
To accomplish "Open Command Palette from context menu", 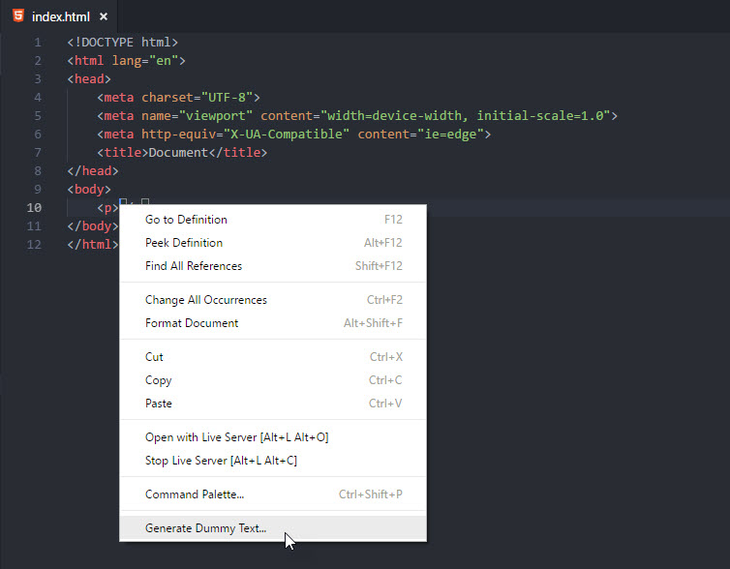I will 273,494.
